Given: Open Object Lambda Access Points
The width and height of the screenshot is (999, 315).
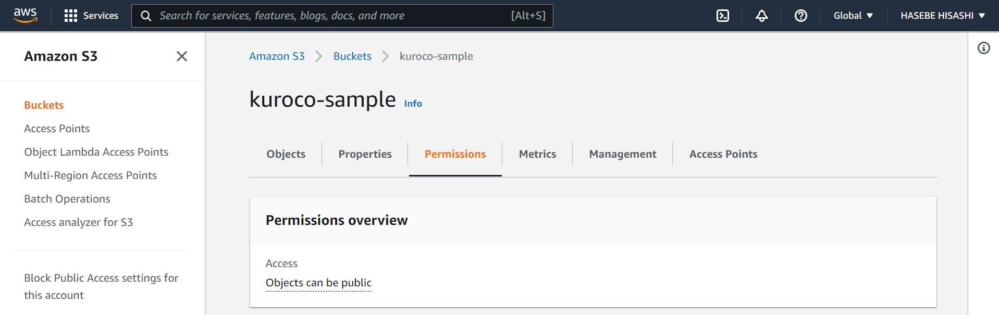Looking at the screenshot, I should [x=96, y=152].
